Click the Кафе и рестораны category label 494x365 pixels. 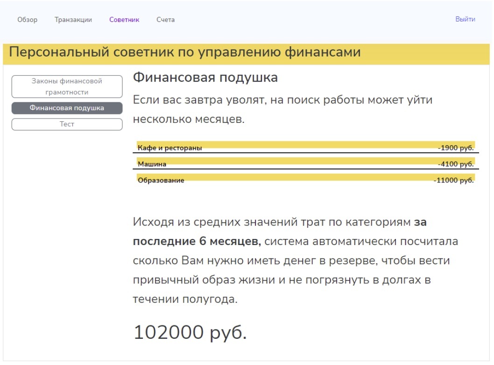[x=170, y=148]
